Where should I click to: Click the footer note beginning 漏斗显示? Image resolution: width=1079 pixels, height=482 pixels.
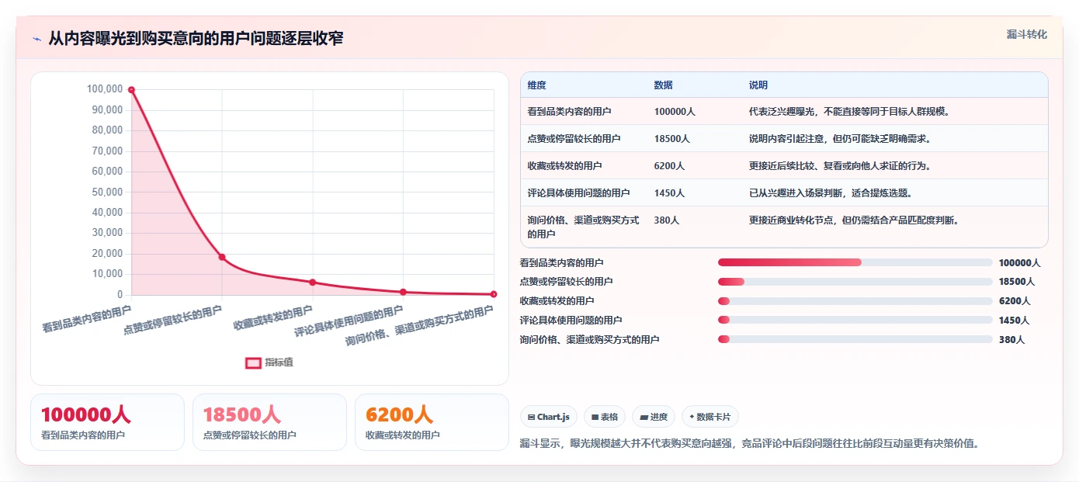749,444
